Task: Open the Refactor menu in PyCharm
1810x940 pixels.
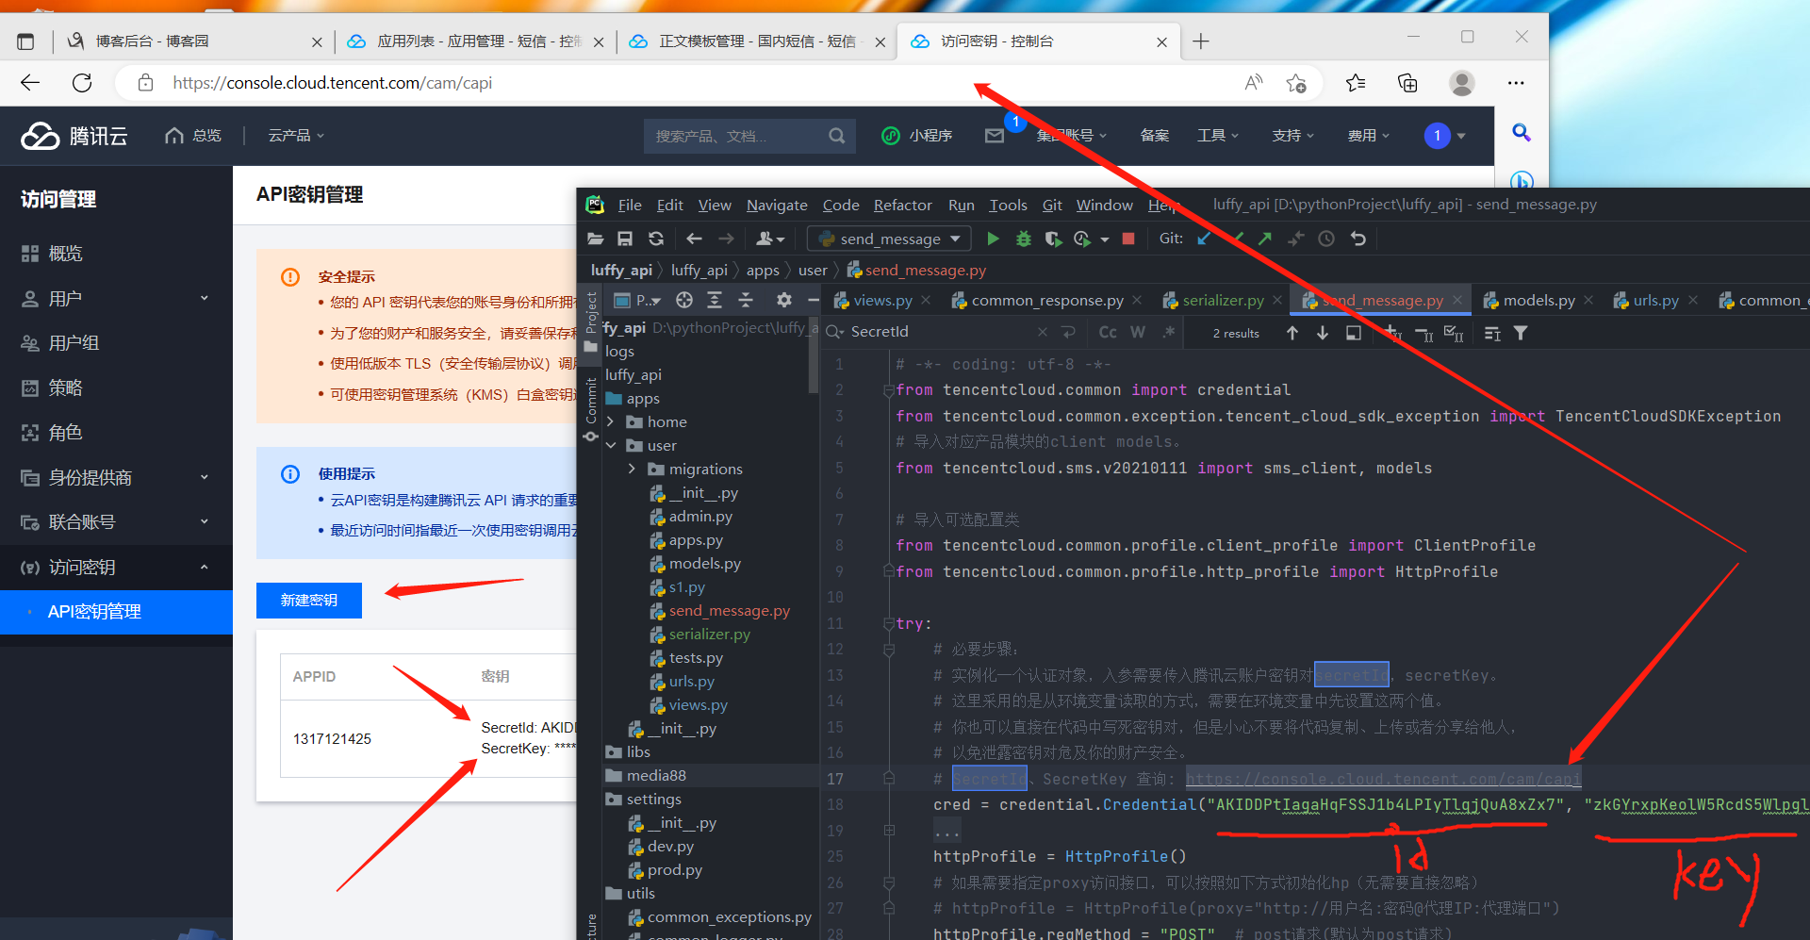Action: tap(902, 205)
